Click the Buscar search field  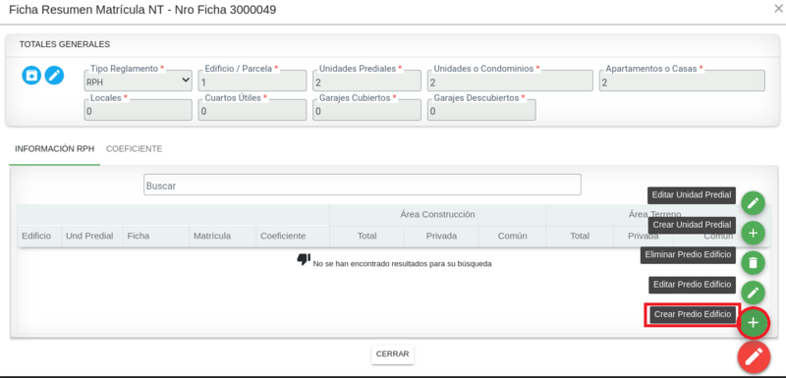click(x=363, y=185)
